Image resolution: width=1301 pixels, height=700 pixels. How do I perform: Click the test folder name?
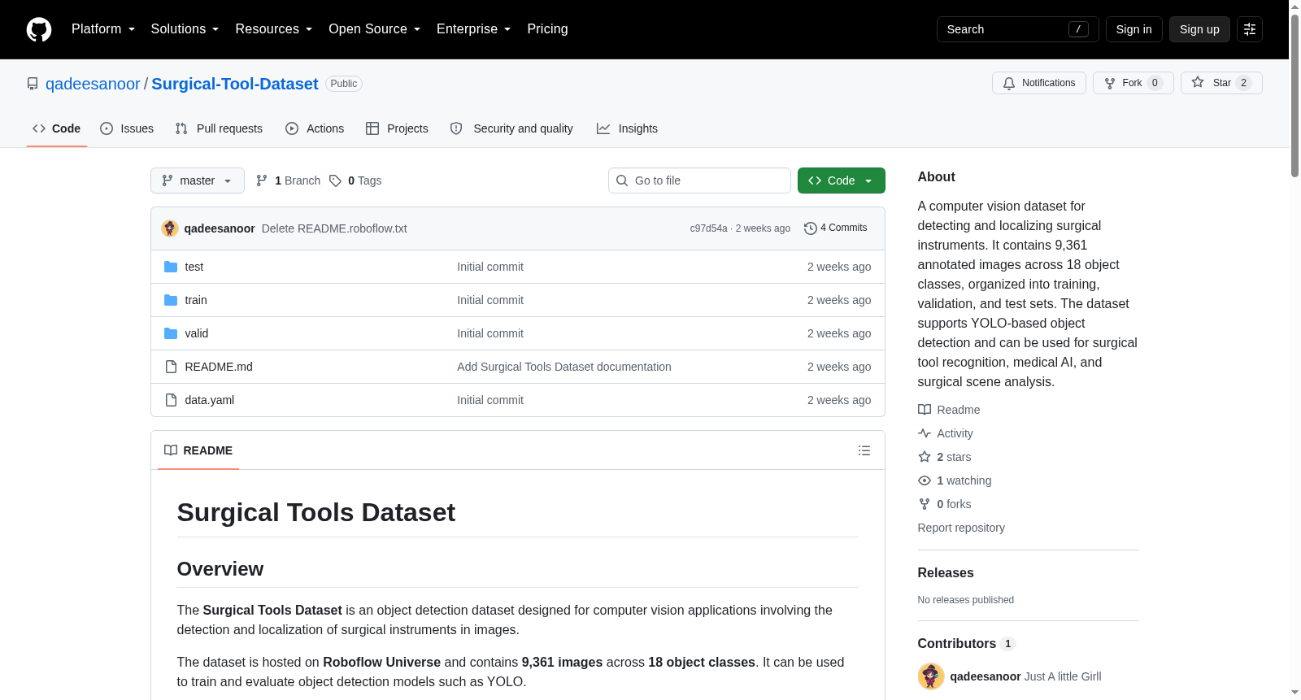pyautogui.click(x=194, y=267)
